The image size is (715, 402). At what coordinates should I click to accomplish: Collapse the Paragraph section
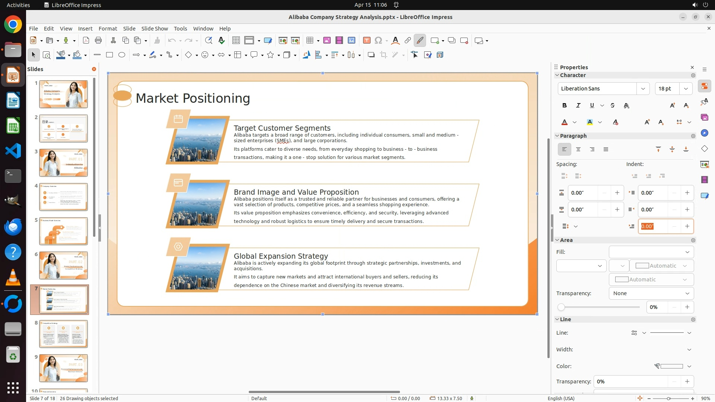pos(557,136)
